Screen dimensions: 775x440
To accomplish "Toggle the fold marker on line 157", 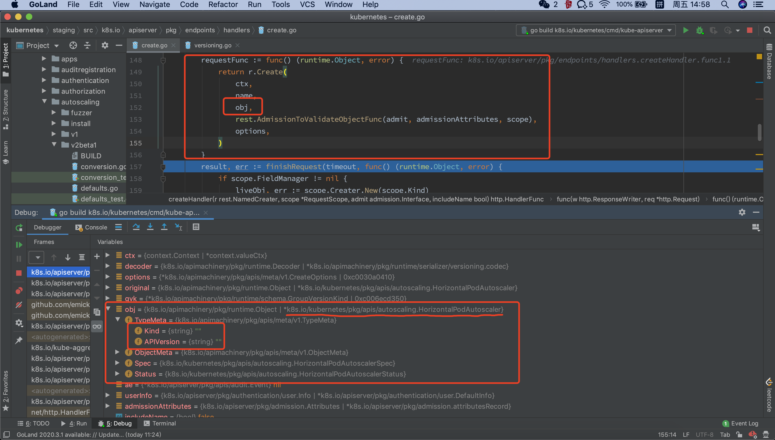I will (x=163, y=167).
